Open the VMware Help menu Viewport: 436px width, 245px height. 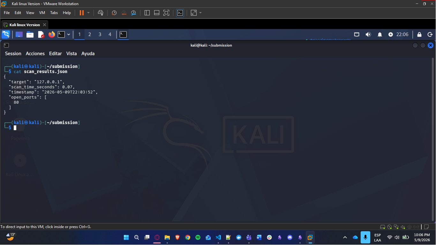[67, 13]
